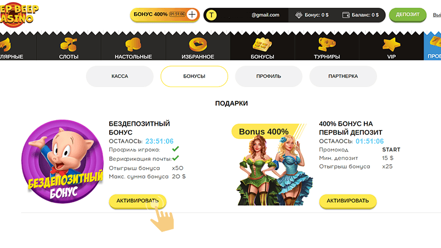Click the wallet balance icon in header
The image size is (441, 248).
346,15
